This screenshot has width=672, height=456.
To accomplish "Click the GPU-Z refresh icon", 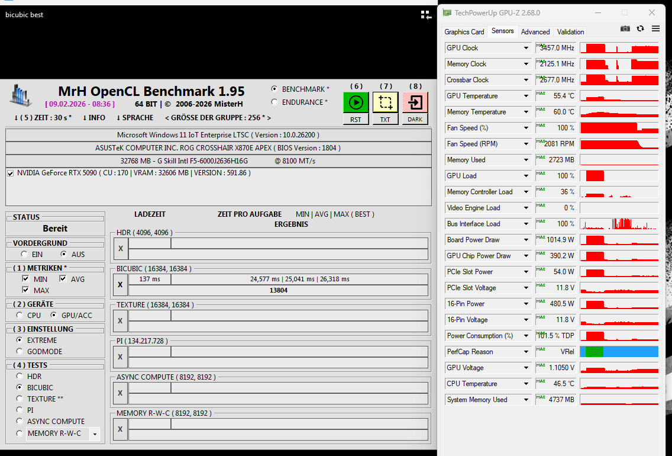I will [640, 29].
